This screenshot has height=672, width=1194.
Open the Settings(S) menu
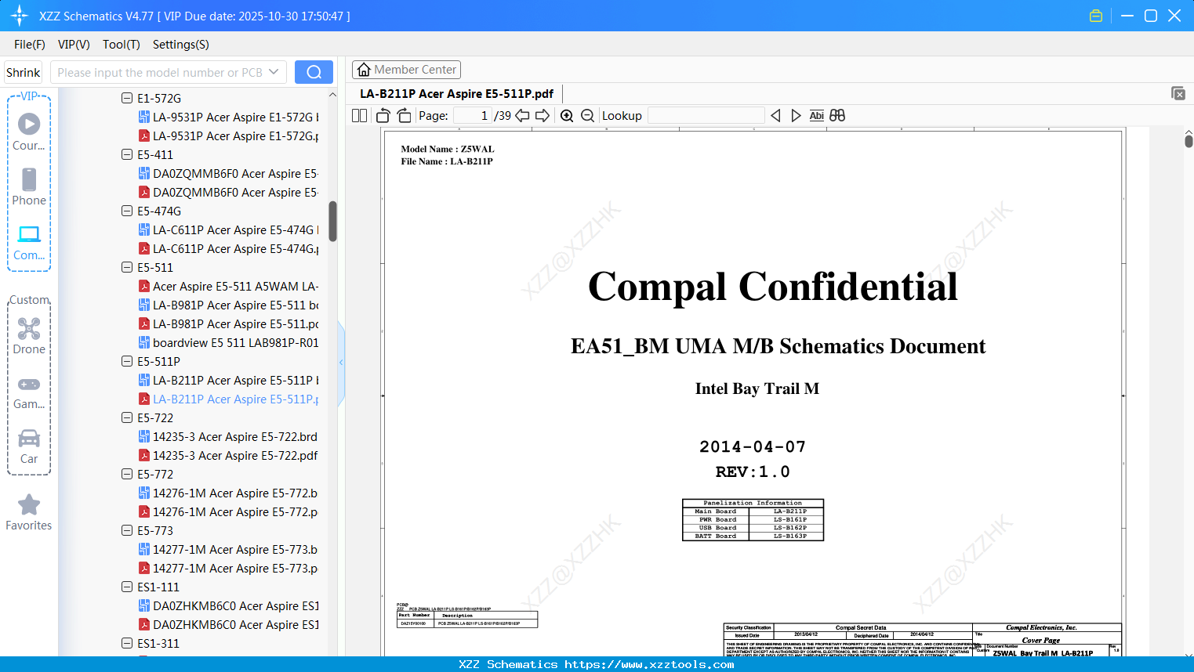point(181,45)
